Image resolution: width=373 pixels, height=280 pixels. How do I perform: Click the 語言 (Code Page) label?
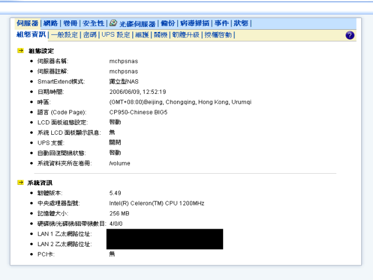click(x=62, y=112)
